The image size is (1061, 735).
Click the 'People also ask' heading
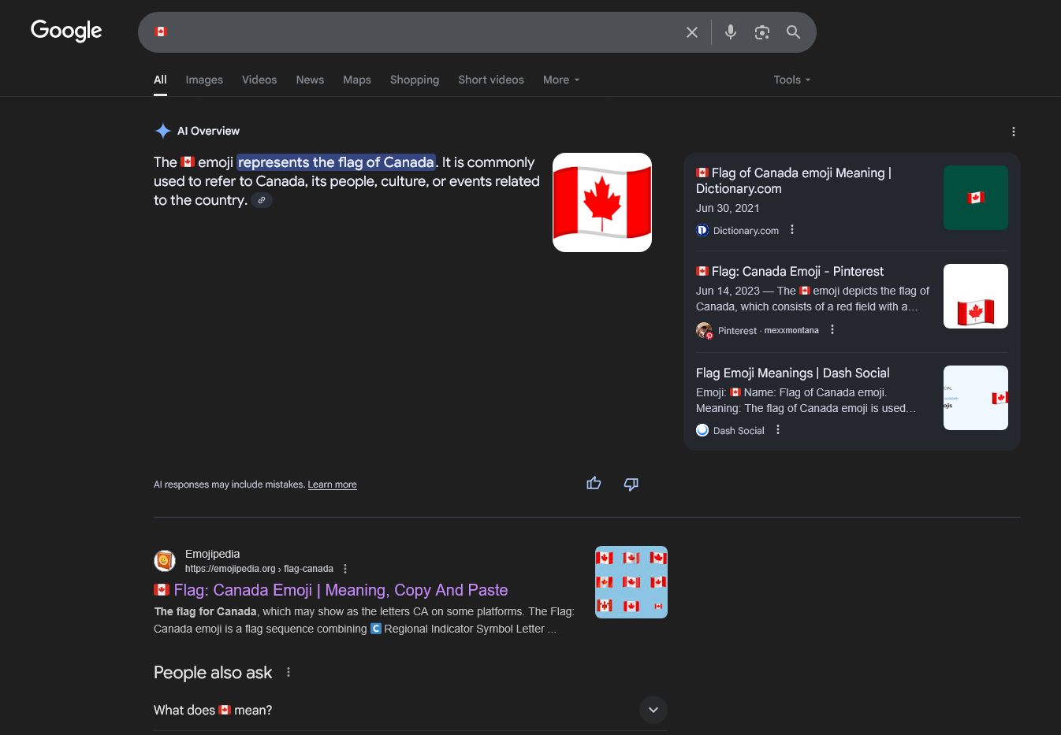(213, 673)
